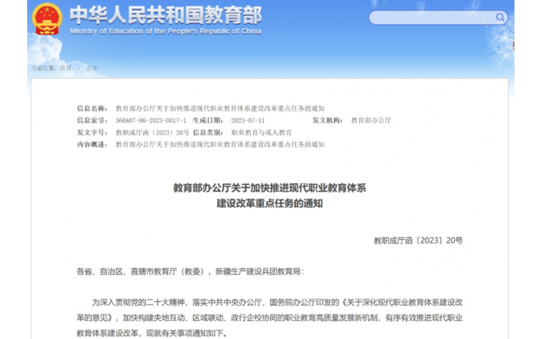Select 教职成厅函〔2023〕20号 in metadata table
This screenshot has height=339, width=543.
pos(152,132)
